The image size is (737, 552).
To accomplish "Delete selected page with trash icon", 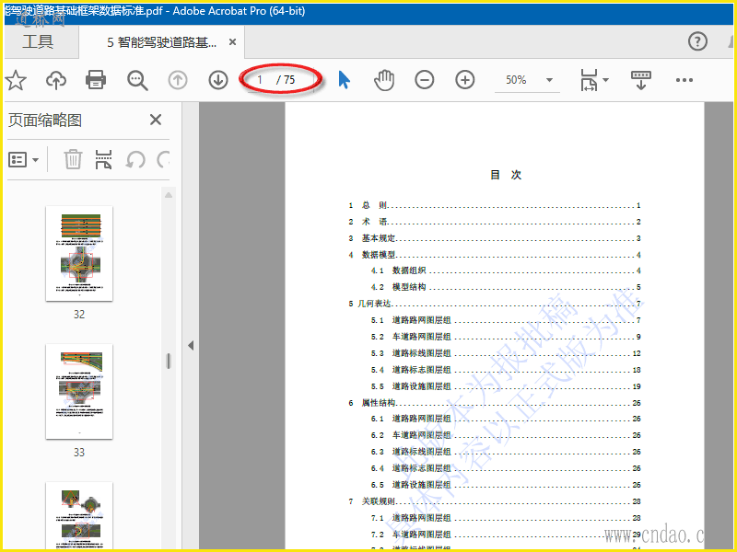I will 73,159.
